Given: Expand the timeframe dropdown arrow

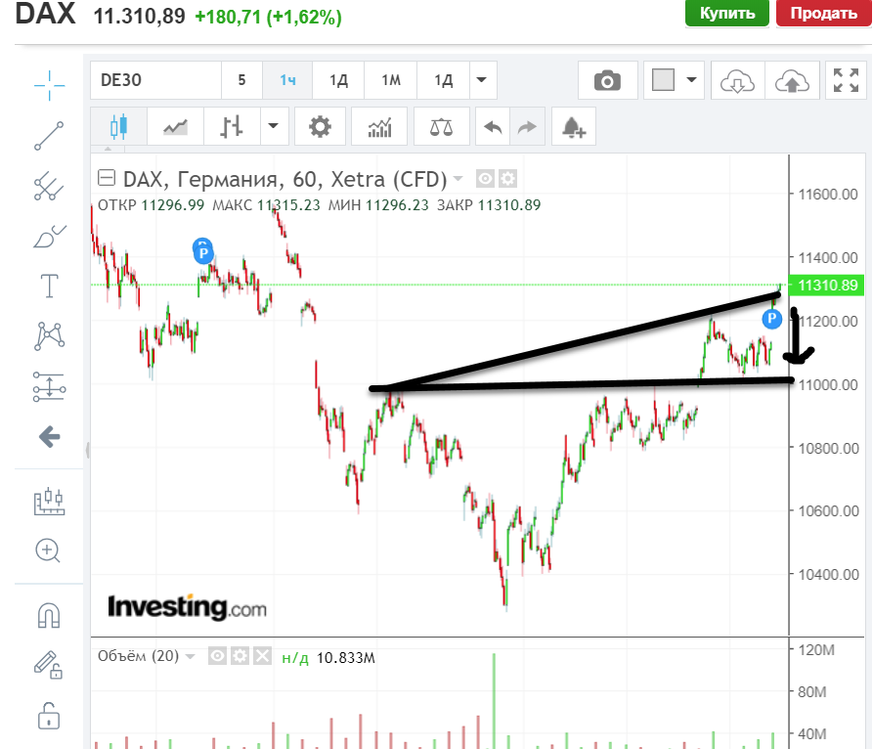Looking at the screenshot, I should (480, 80).
